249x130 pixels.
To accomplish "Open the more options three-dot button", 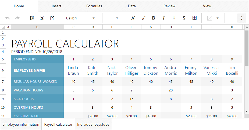I will (241, 18).
